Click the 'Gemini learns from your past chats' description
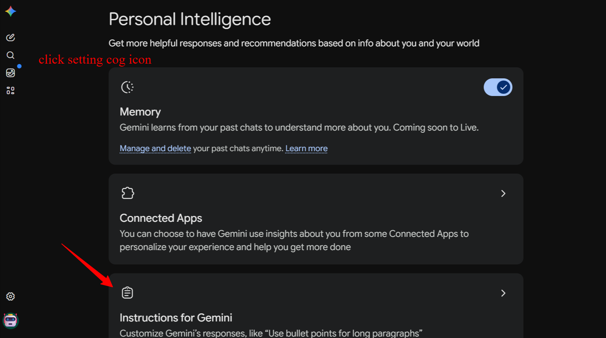This screenshot has width=606, height=338. click(x=299, y=128)
